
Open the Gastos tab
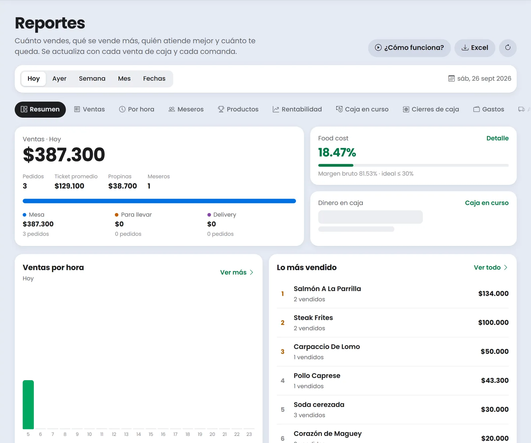point(489,109)
